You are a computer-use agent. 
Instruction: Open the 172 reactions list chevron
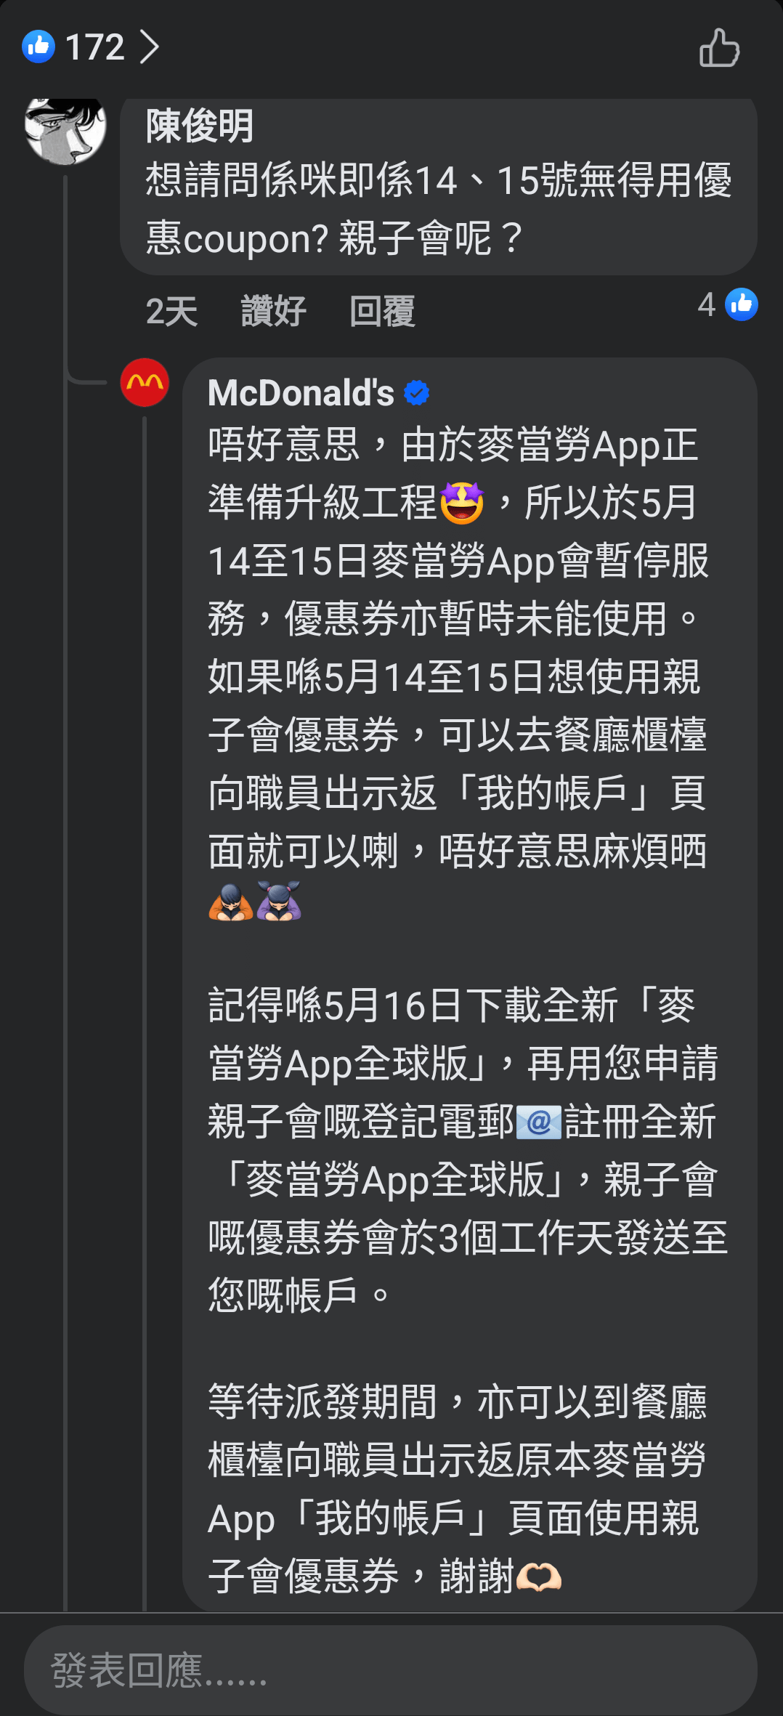coord(149,47)
